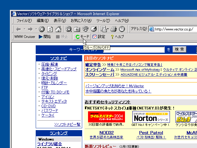The image size is (197, 148).
Task: Click the IE page icon in the address bar
Action: pyautogui.click(x=152, y=29)
